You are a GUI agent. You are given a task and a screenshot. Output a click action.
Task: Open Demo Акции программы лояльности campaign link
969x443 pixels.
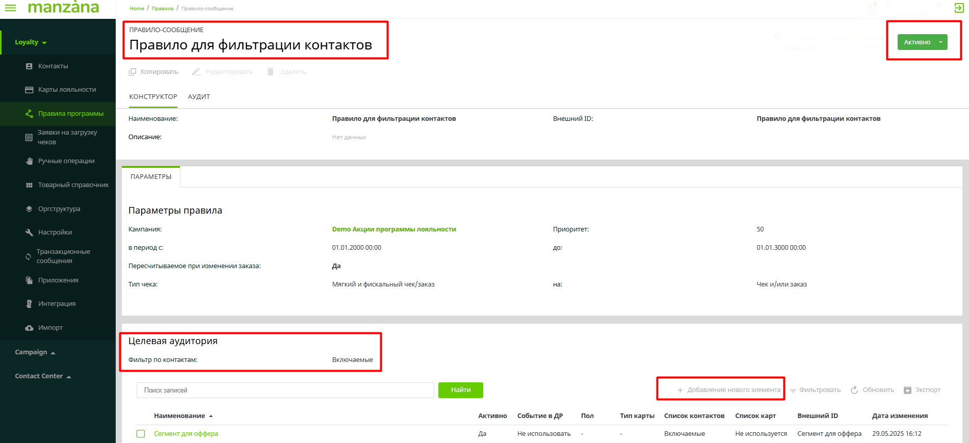394,229
